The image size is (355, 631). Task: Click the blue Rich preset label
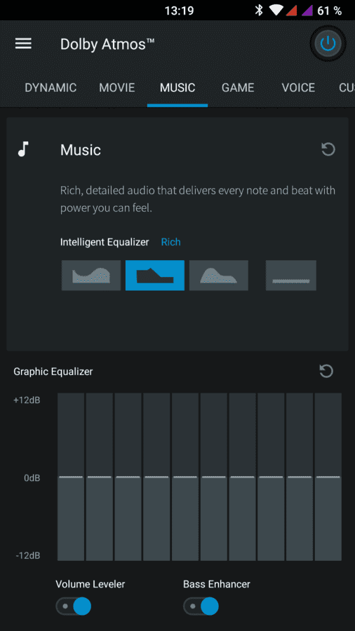170,242
